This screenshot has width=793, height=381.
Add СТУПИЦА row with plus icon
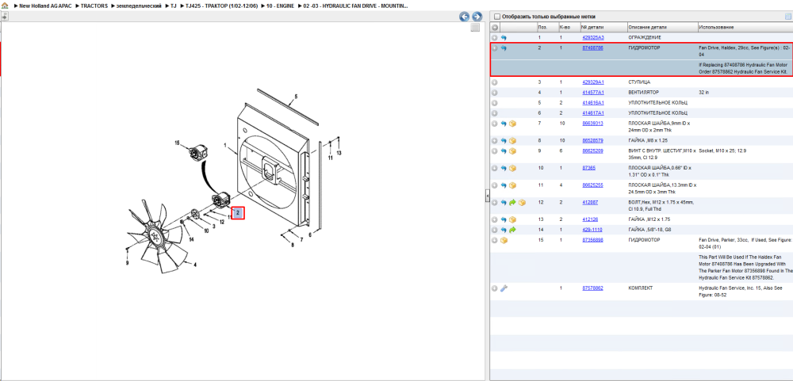[495, 82]
